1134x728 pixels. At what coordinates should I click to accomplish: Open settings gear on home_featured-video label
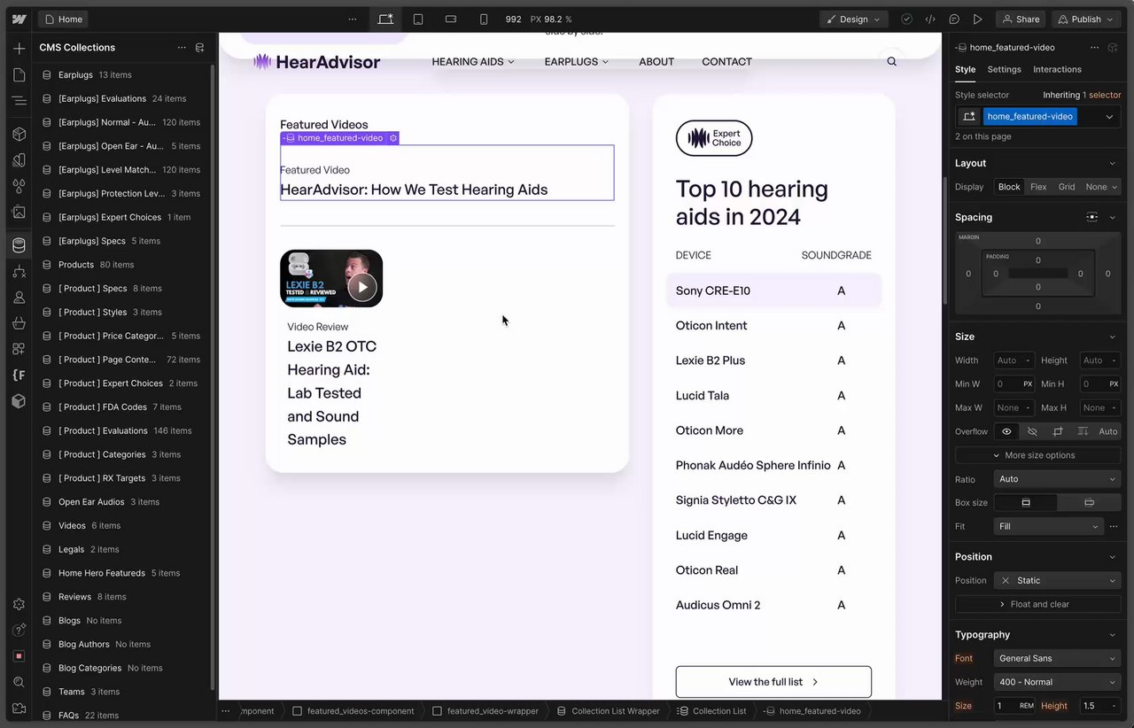[x=393, y=138]
